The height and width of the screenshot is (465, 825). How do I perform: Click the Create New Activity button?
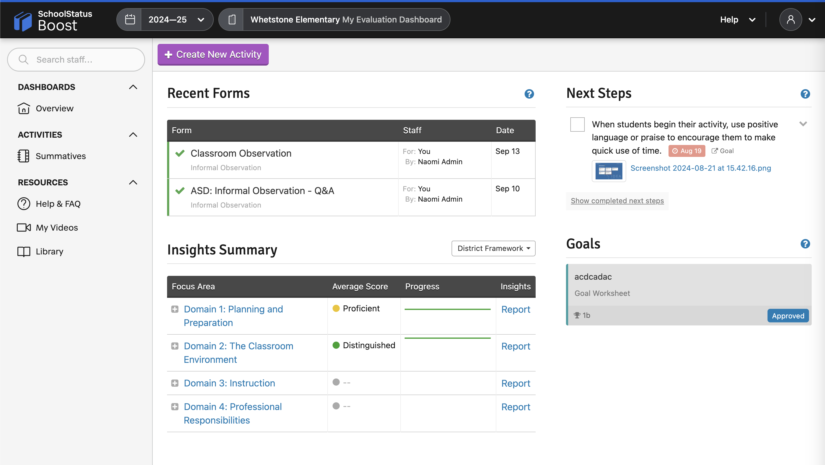pos(213,54)
